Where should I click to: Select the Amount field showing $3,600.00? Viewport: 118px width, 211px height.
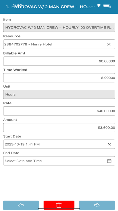pyautogui.click(x=59, y=128)
